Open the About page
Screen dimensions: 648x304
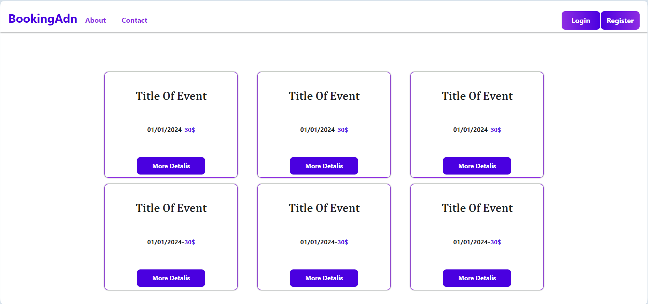point(95,21)
